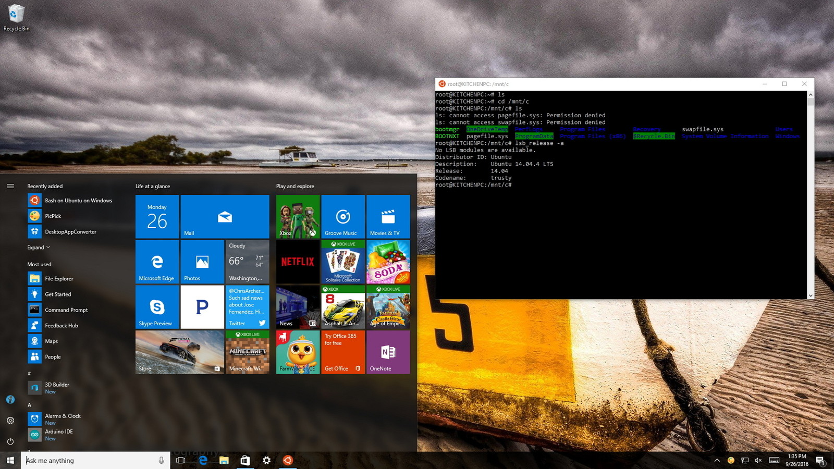The width and height of the screenshot is (834, 469).
Task: Click the Cortana microphone icon
Action: click(x=162, y=460)
